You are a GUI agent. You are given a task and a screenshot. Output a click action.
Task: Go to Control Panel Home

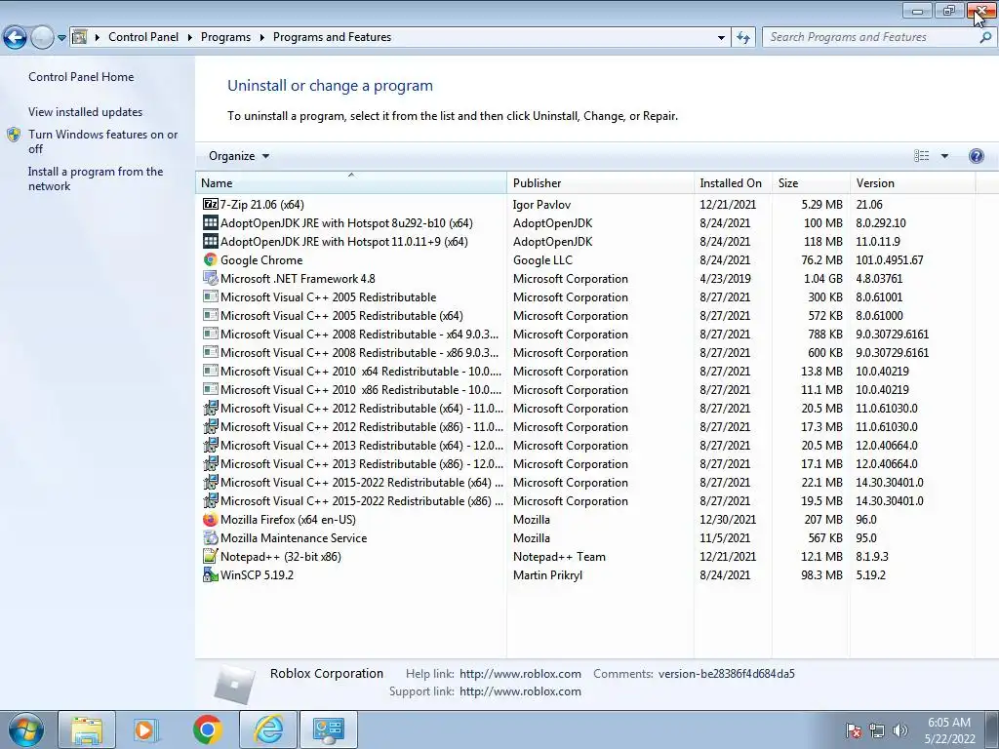tap(81, 77)
